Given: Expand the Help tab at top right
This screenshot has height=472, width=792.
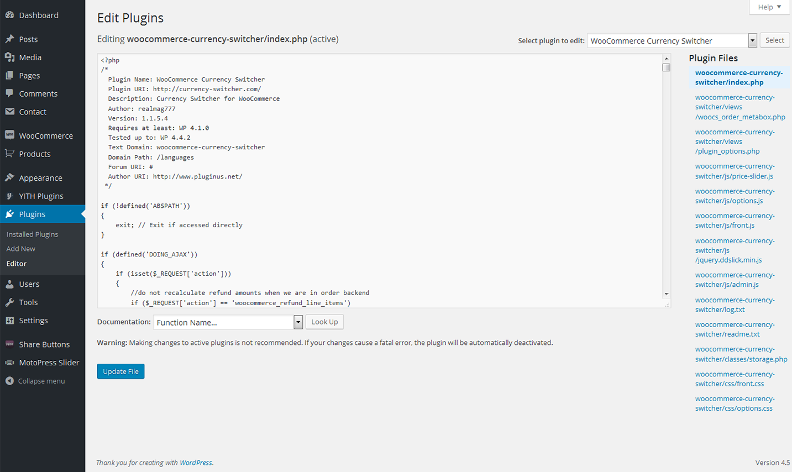Looking at the screenshot, I should pyautogui.click(x=769, y=7).
